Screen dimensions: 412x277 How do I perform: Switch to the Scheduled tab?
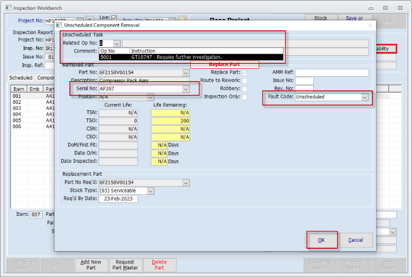coord(21,78)
